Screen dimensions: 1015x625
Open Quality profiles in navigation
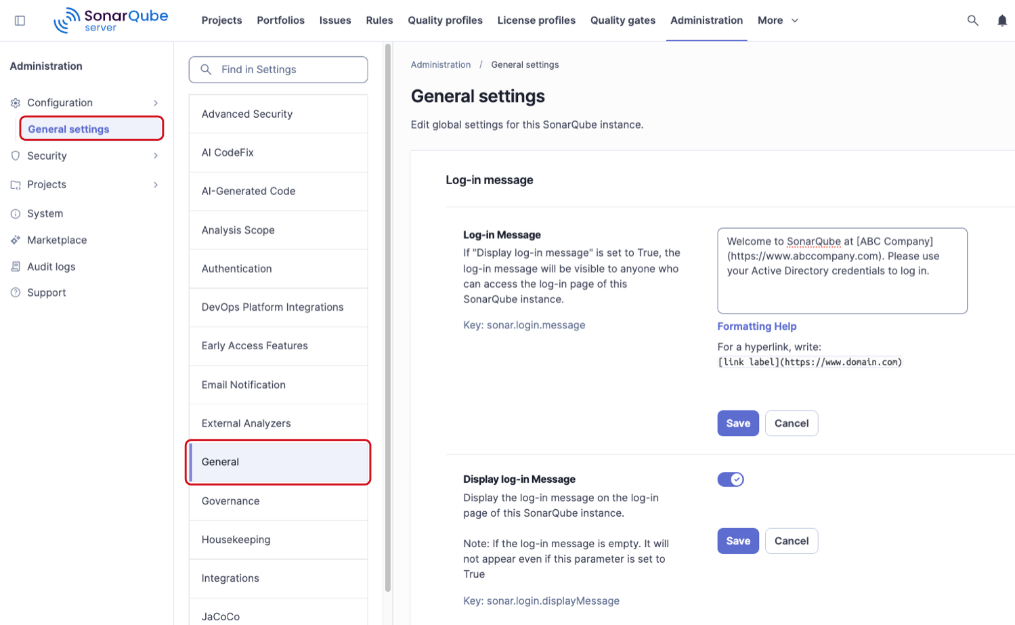[x=445, y=20]
